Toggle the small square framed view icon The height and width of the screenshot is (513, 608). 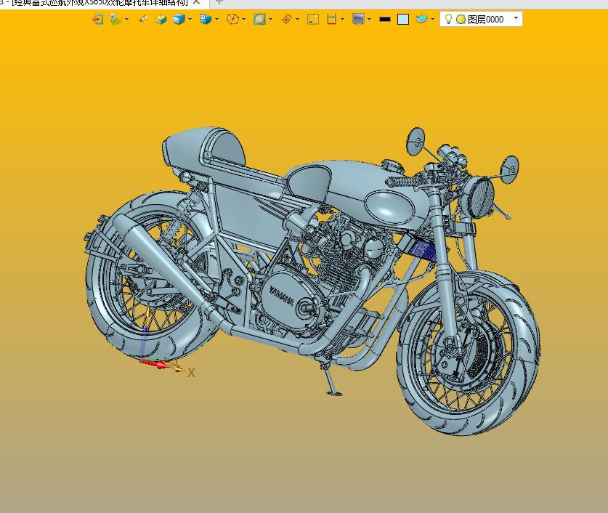(313, 20)
